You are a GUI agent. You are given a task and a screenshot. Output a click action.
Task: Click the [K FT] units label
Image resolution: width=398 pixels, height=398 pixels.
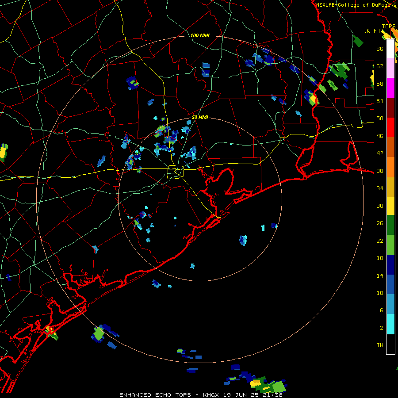(x=374, y=31)
